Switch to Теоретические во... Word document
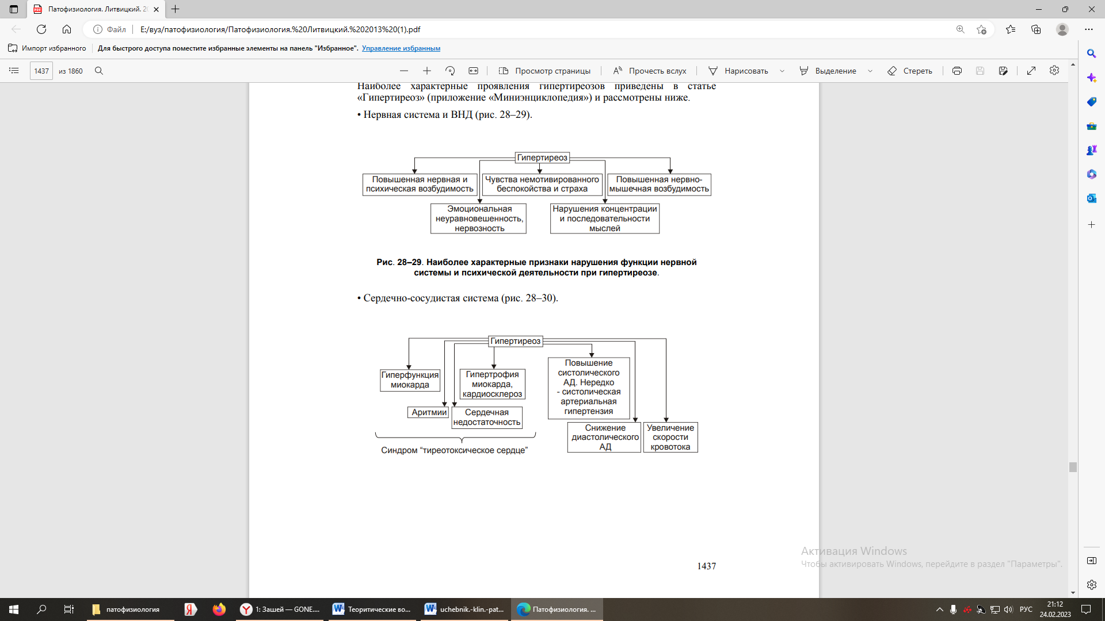Viewport: 1105px width, 621px height. click(373, 609)
